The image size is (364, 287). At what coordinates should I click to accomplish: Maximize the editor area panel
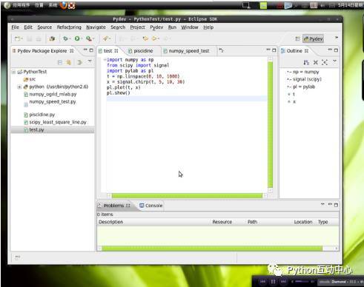pos(274,50)
